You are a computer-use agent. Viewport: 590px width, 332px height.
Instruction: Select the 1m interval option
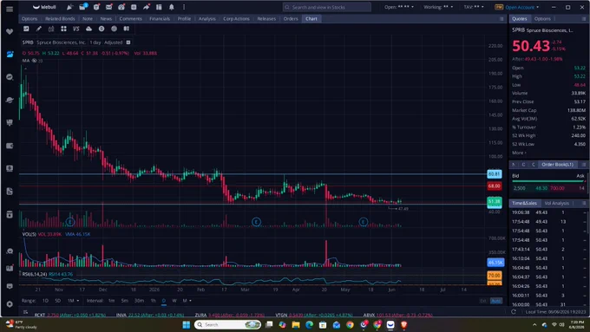pyautogui.click(x=111, y=301)
